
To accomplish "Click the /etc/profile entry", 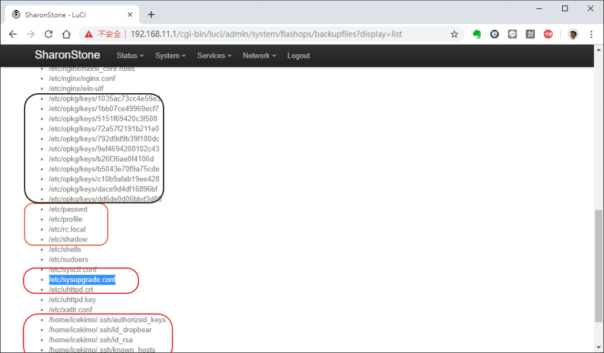I will [x=65, y=219].
